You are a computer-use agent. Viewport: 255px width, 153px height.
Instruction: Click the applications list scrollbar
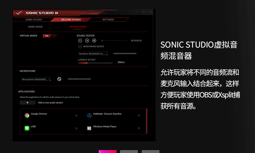147,121
